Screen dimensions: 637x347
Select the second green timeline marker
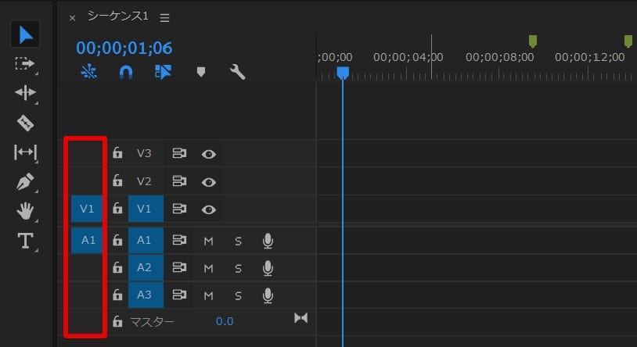coord(628,41)
